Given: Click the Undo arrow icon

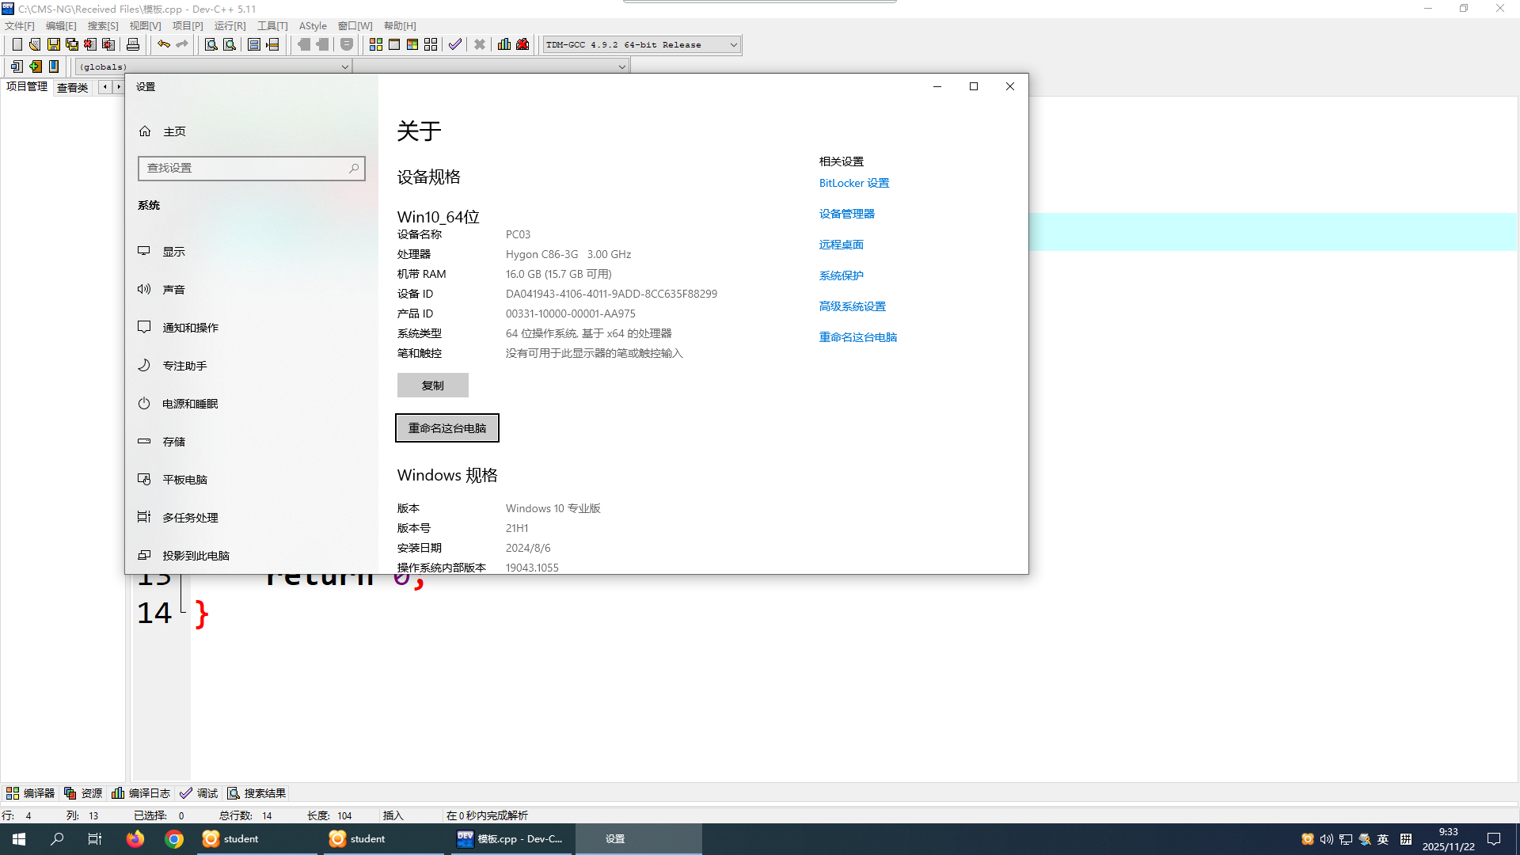Looking at the screenshot, I should 163,44.
